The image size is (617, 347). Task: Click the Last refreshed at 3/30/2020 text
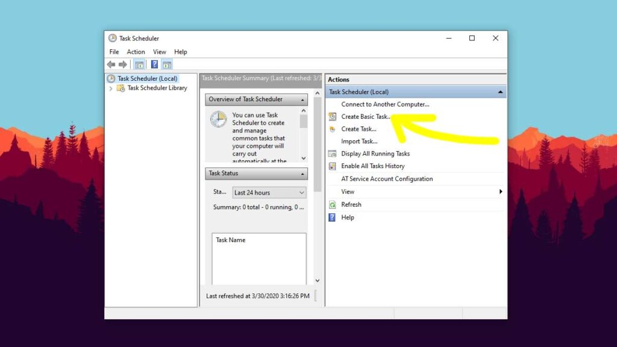(x=258, y=296)
